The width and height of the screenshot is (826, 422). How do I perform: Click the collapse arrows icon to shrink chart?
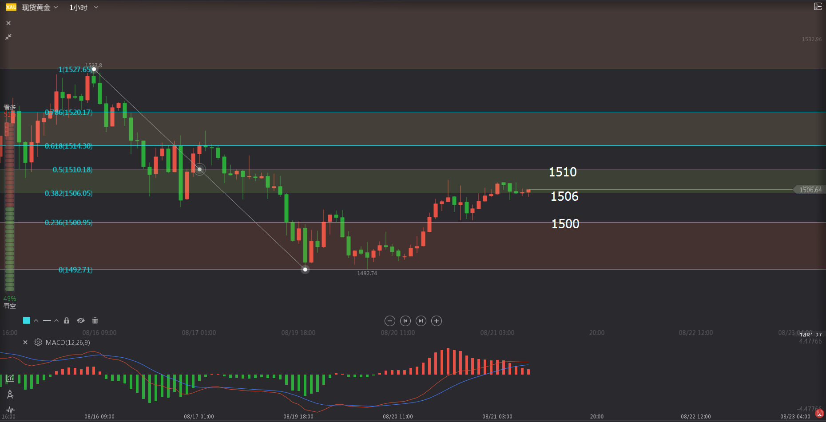(x=8, y=37)
